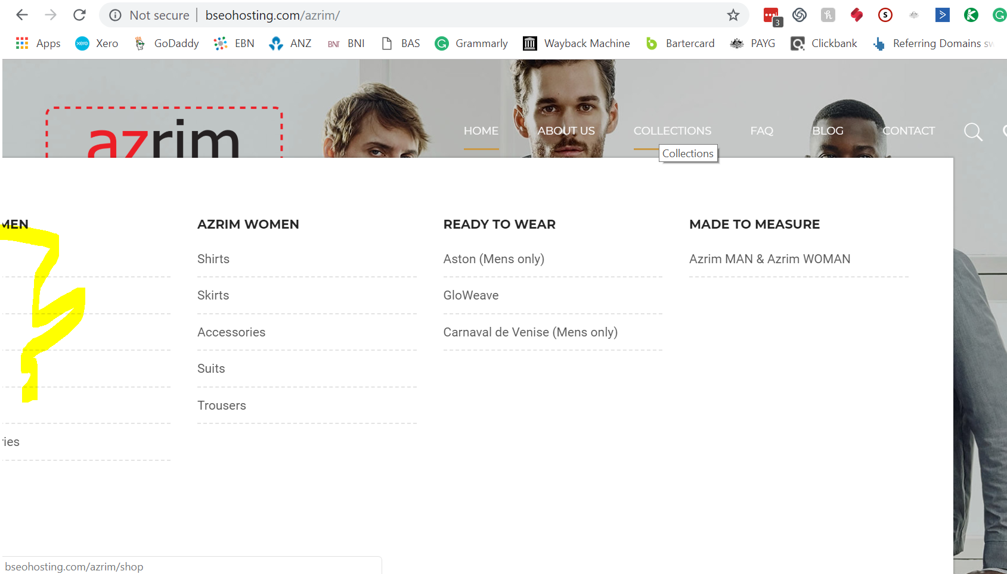Screen dimensions: 1007x574
Task: Open the Xero bookmark
Action: pos(97,43)
